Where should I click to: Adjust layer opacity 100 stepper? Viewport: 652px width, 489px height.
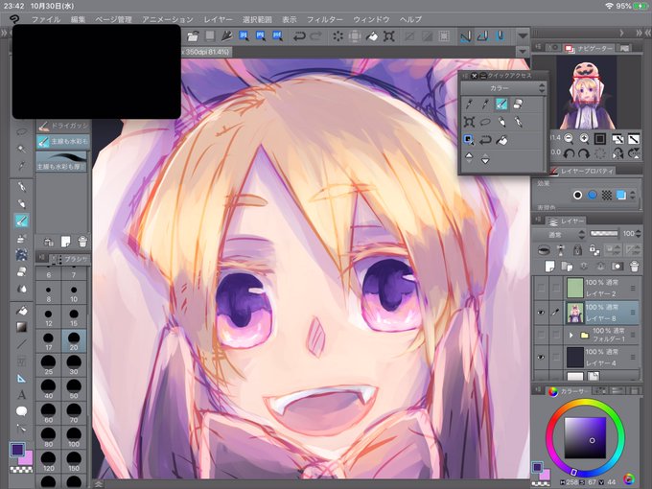coord(639,234)
